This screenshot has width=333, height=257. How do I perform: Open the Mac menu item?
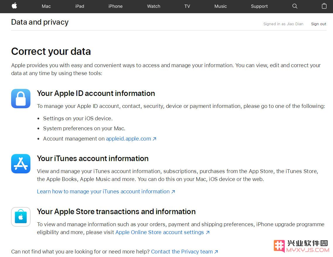(x=46, y=6)
